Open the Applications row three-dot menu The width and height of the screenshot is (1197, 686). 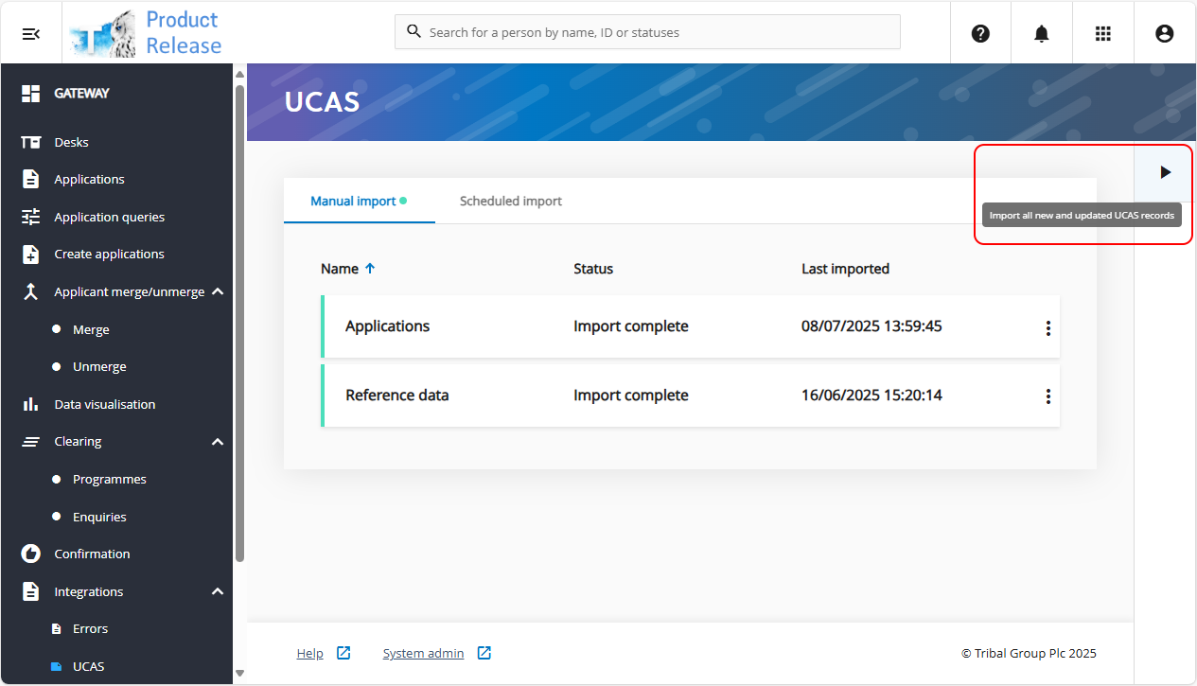[x=1047, y=327]
